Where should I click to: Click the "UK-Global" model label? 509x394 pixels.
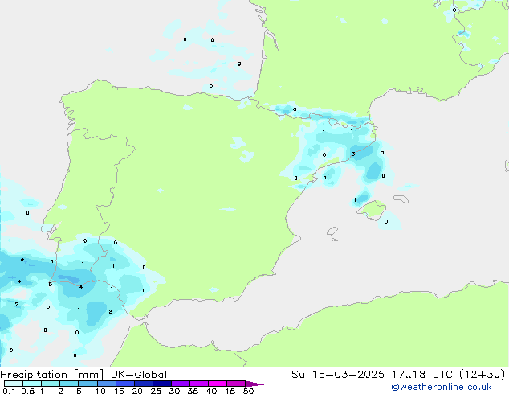(x=139, y=375)
